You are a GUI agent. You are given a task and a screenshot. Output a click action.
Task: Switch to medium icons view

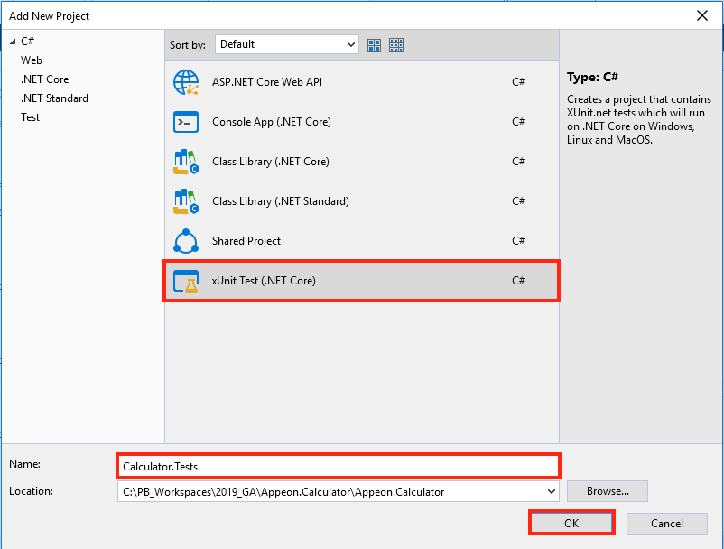point(375,44)
